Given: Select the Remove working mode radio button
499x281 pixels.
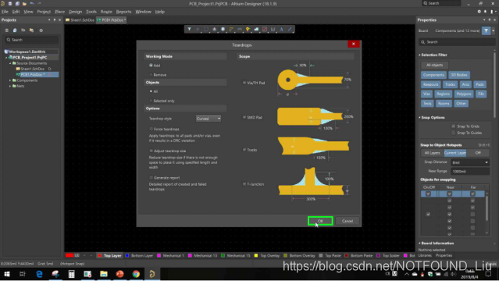Looking at the screenshot, I should coord(151,75).
